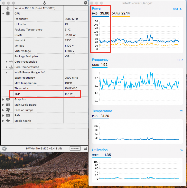Screen dimensions: 187x188
Task: Expand the RAM section
Action: 3,115
